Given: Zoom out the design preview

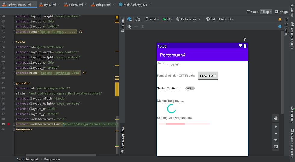Looking at the screenshot, I should point(276,133).
